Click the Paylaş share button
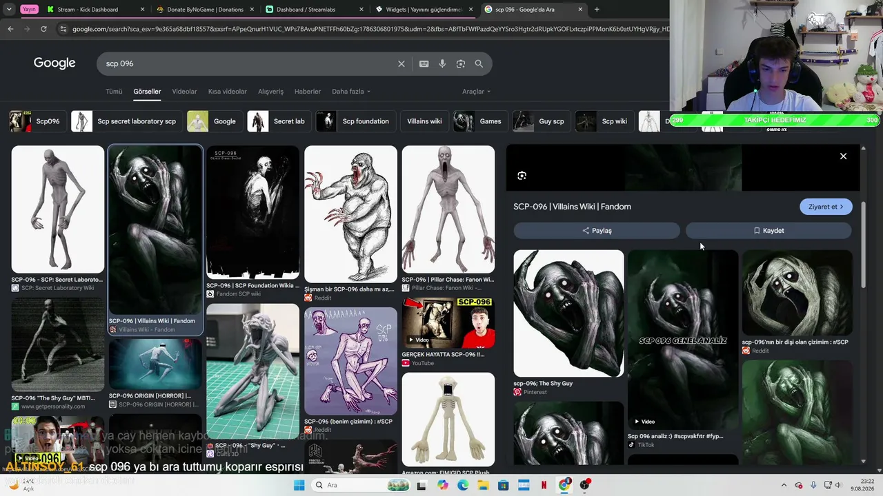The height and width of the screenshot is (496, 883). coord(597,231)
